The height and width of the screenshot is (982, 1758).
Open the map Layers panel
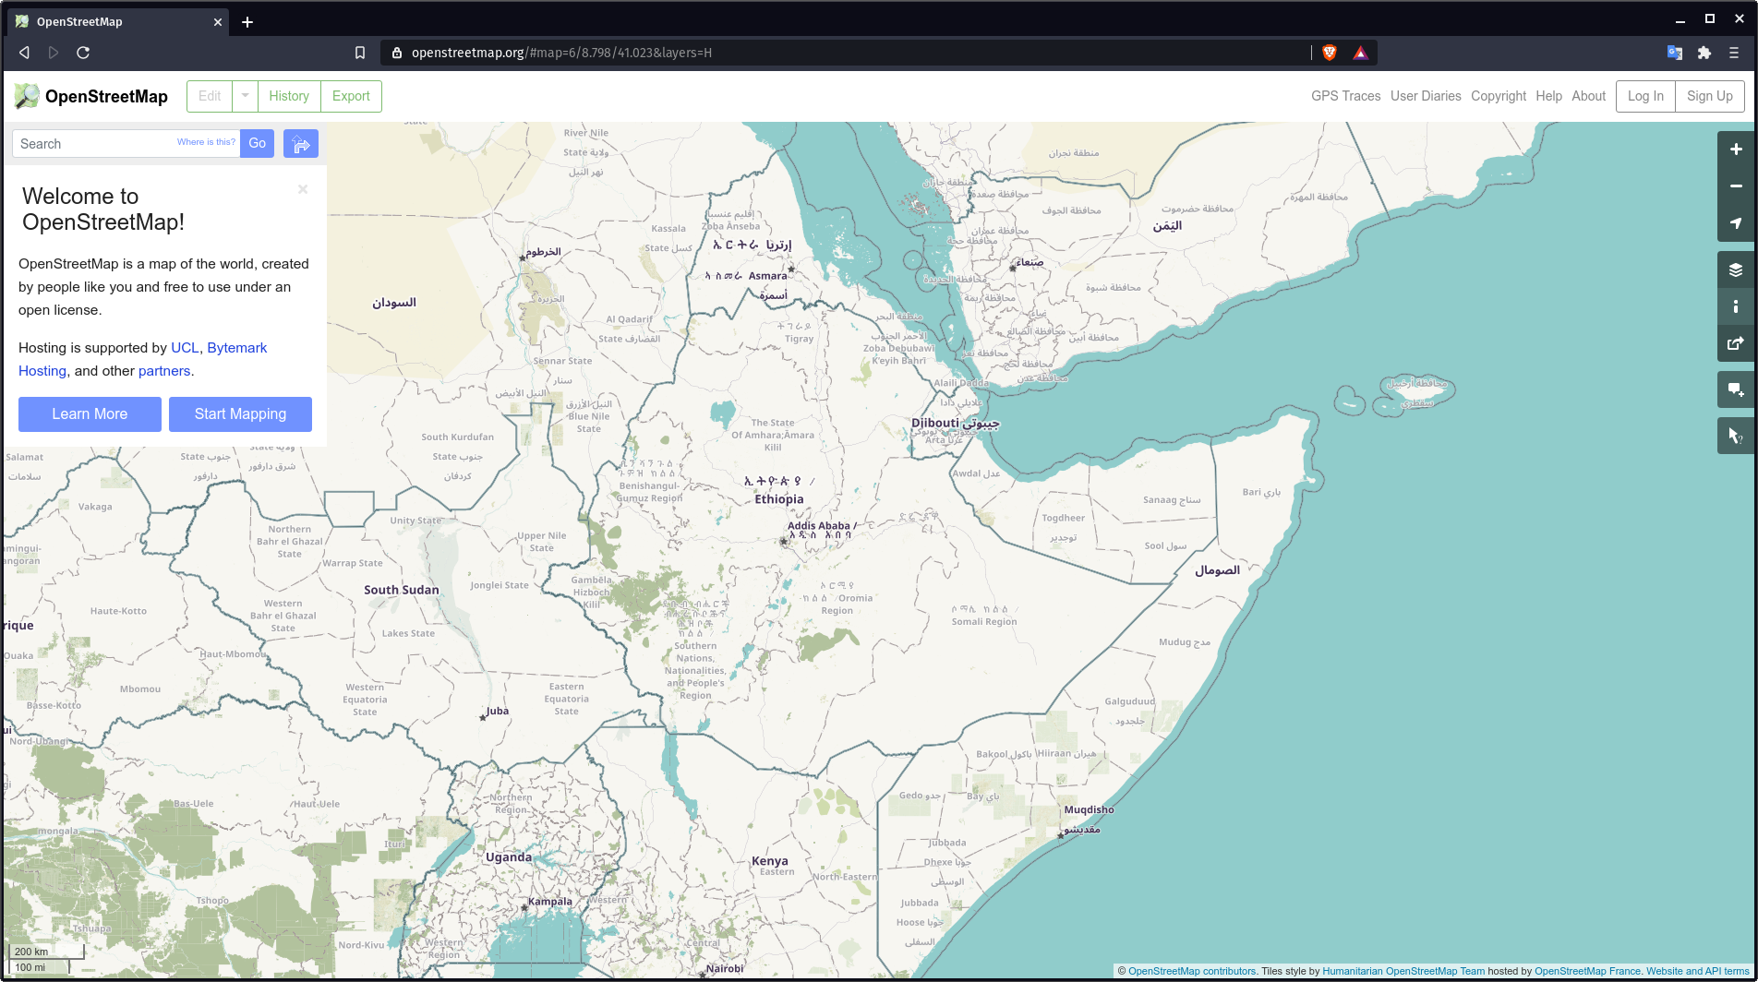[1736, 269]
